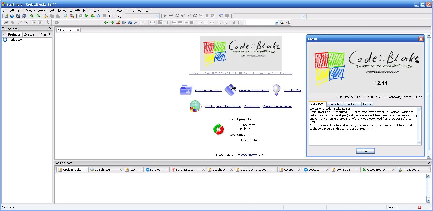The width and height of the screenshot is (433, 211).
Task: Click the Save all files icon
Action: 24,16
